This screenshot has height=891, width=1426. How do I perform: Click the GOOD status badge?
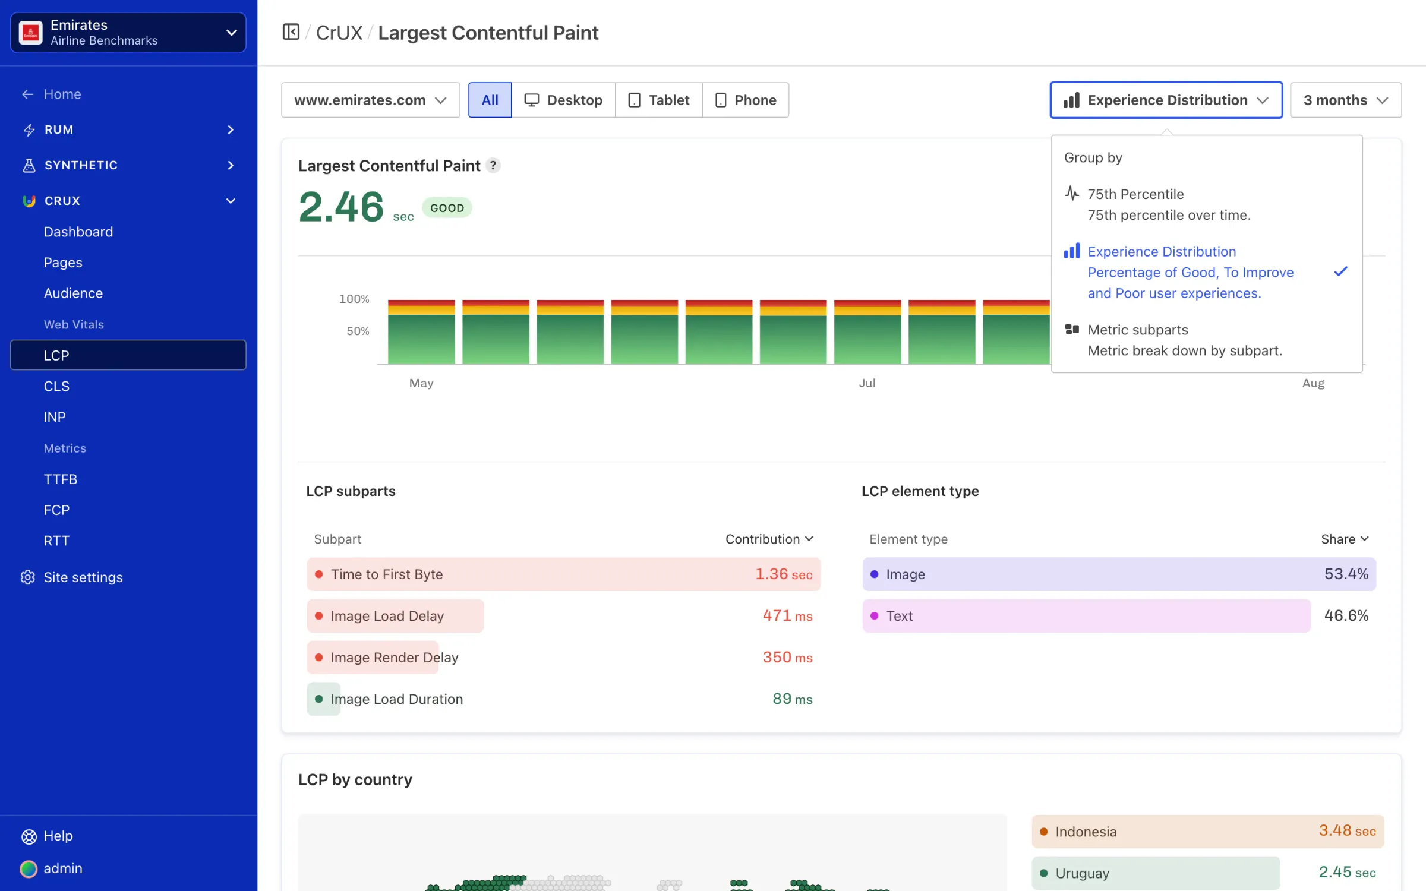point(447,208)
